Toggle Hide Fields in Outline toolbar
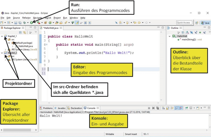This screenshot has width=211, height=137. [x=191, y=32]
